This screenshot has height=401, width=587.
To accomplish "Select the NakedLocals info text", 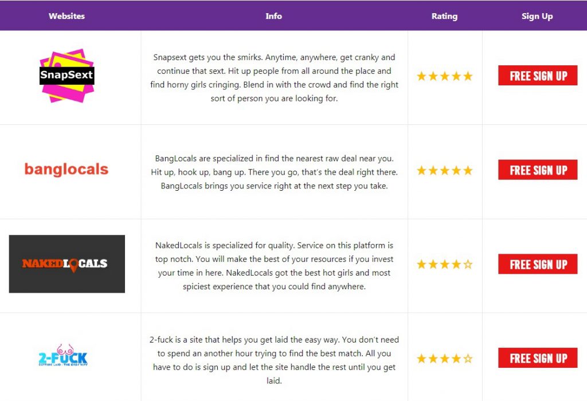I will 274,266.
